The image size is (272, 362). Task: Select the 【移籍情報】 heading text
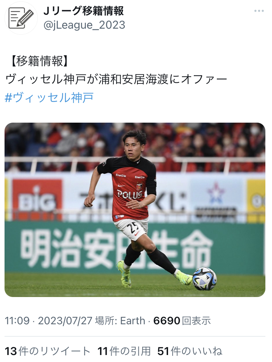click(39, 61)
